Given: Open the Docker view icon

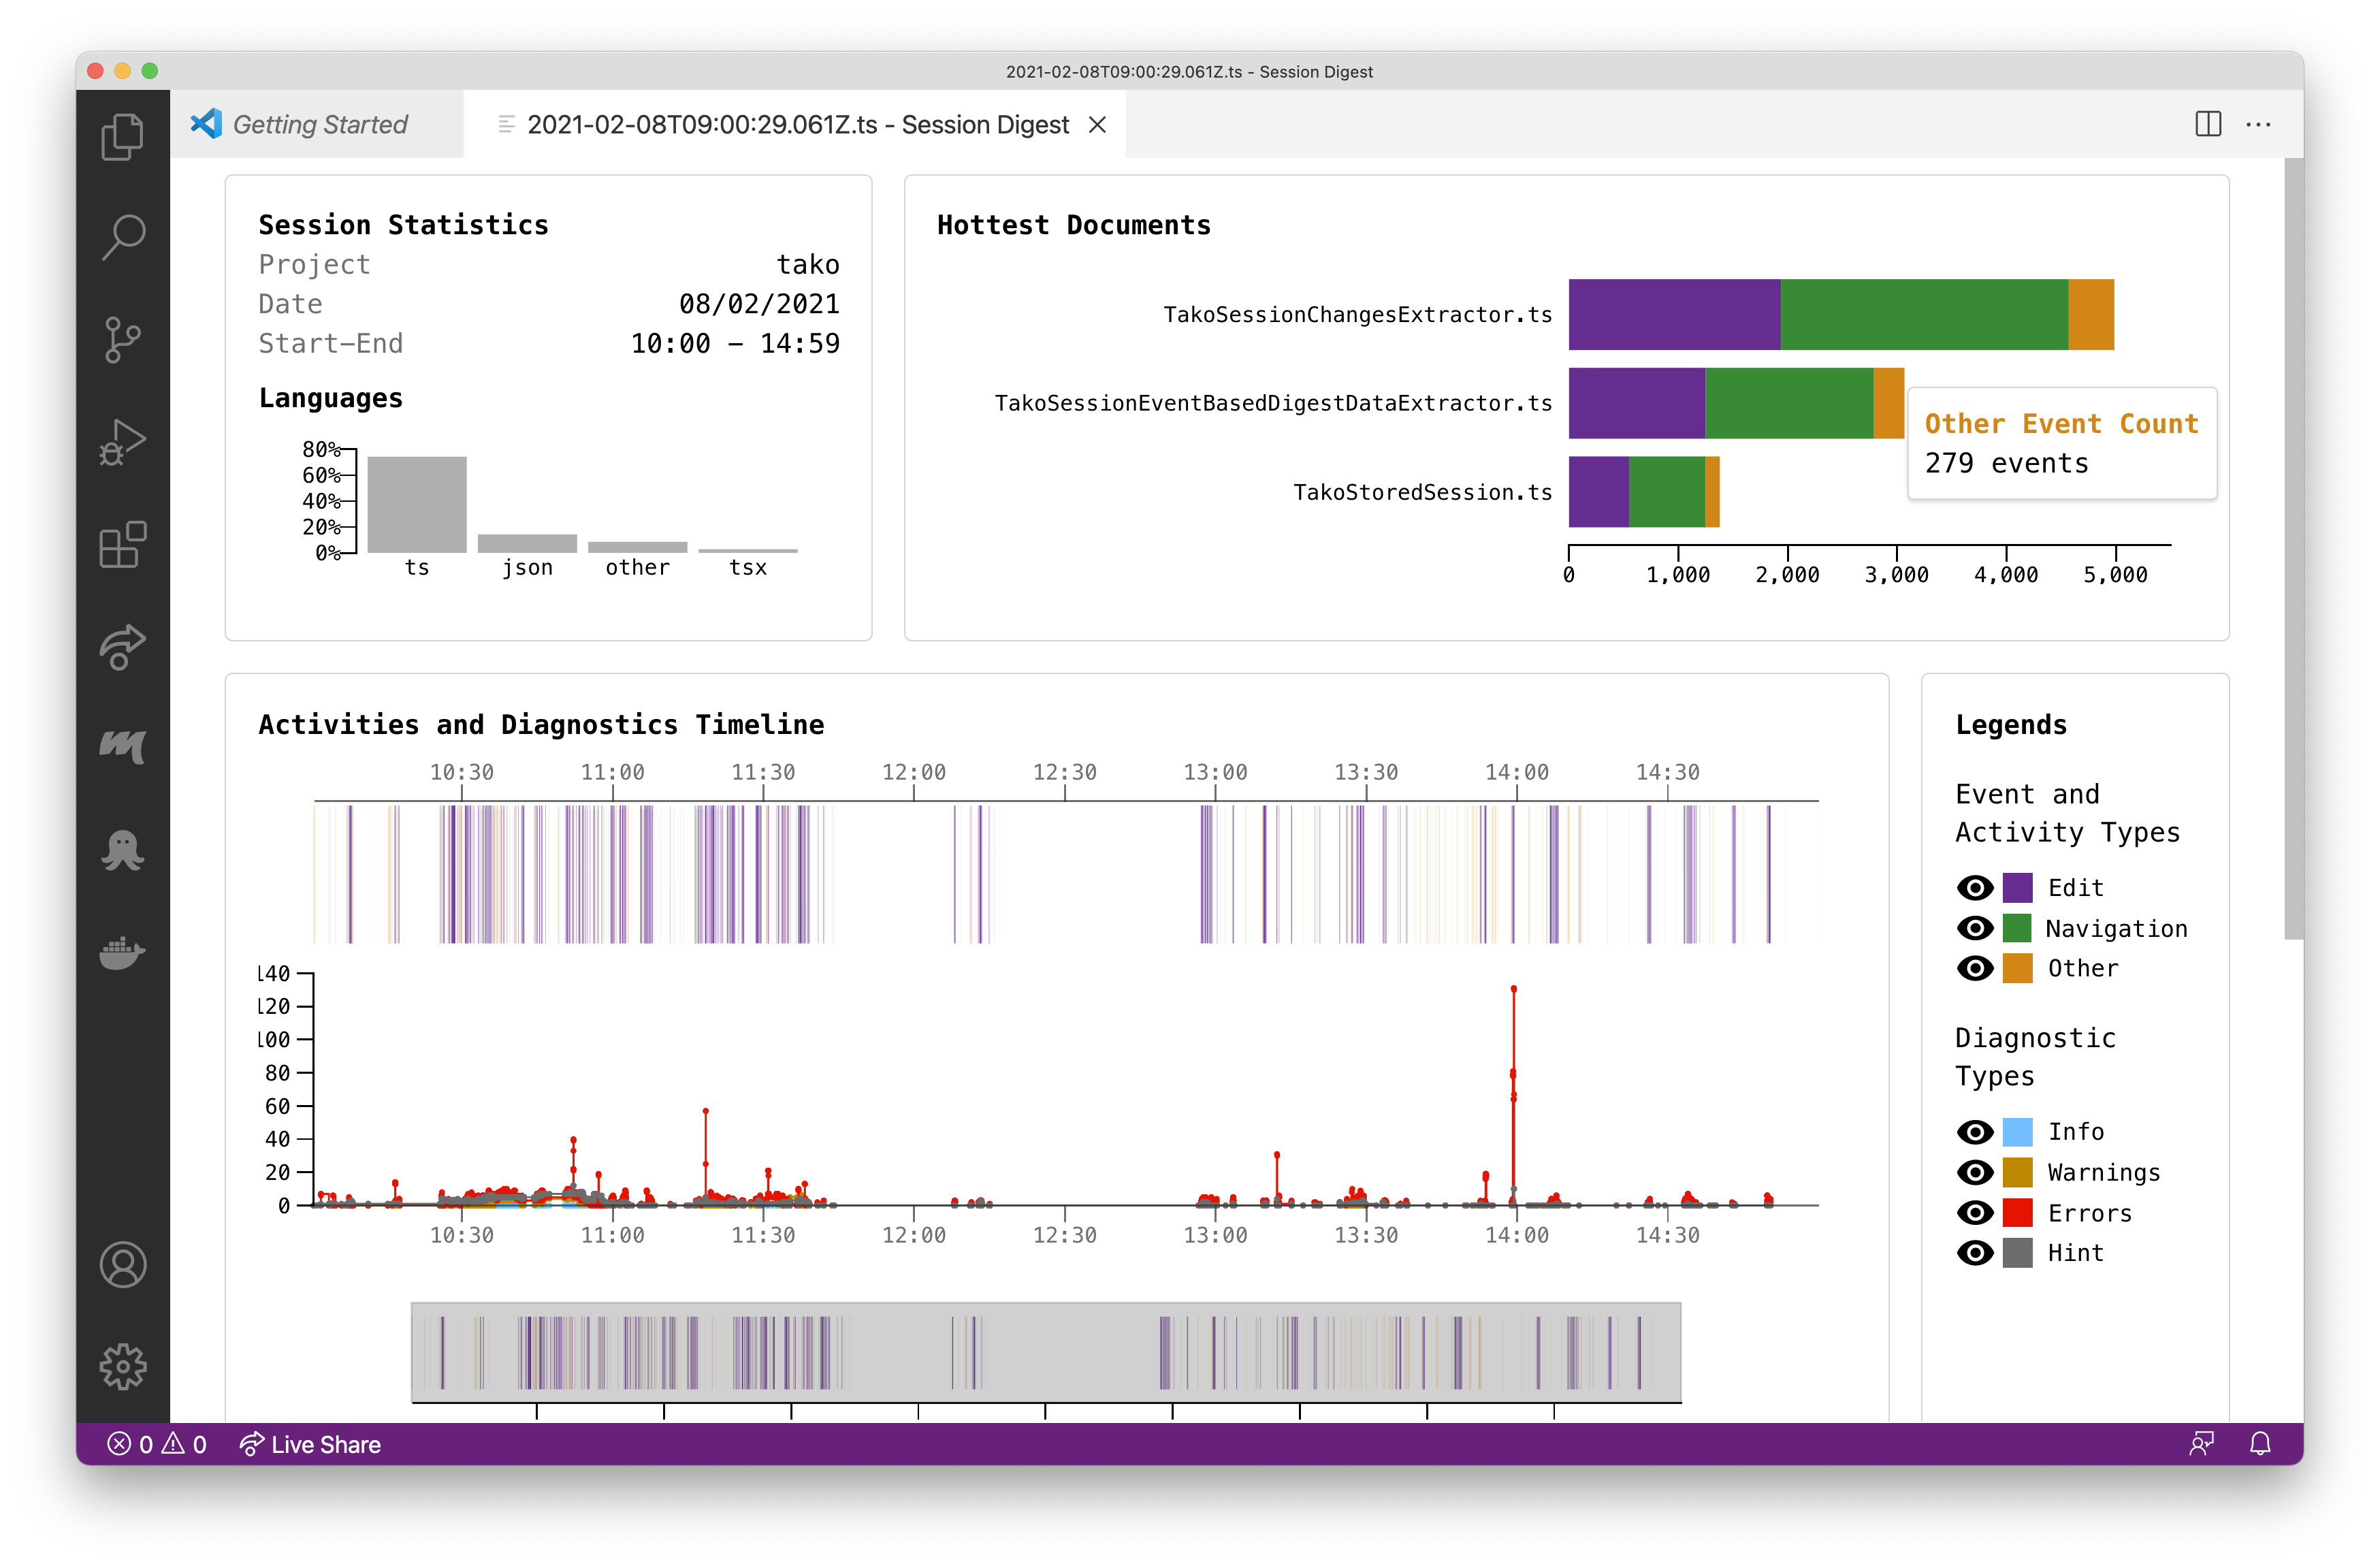Looking at the screenshot, I should (122, 952).
